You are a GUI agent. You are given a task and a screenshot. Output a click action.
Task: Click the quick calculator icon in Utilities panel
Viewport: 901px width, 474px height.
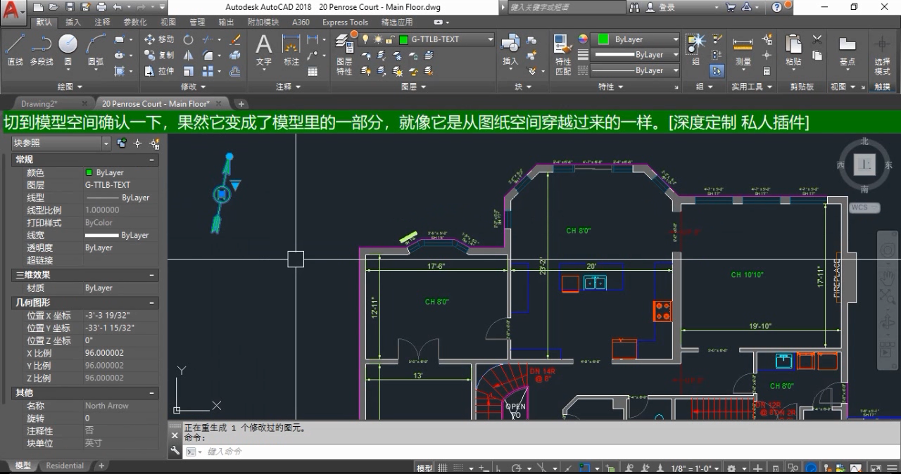coord(767,71)
